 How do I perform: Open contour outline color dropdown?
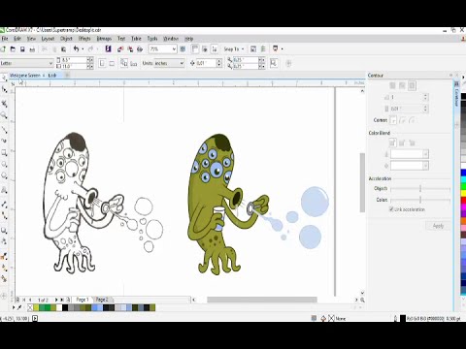coord(425,154)
